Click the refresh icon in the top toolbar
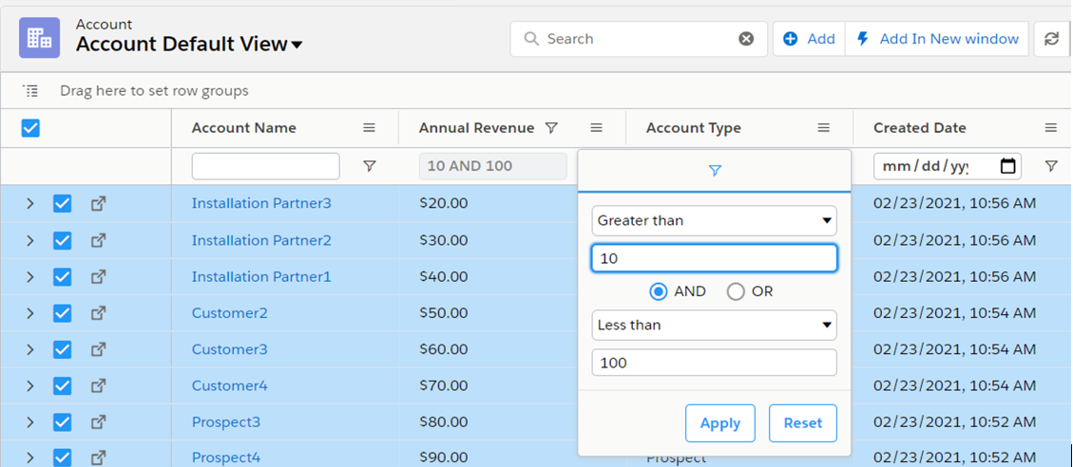The height and width of the screenshot is (467, 1073). (x=1051, y=39)
